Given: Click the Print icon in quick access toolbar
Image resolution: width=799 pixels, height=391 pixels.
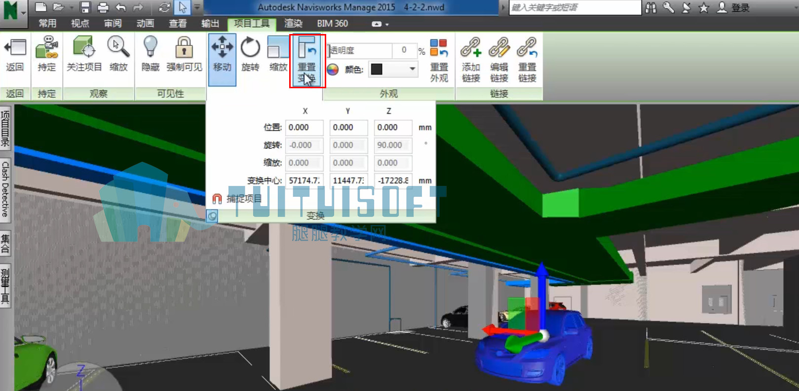Looking at the screenshot, I should click(103, 7).
